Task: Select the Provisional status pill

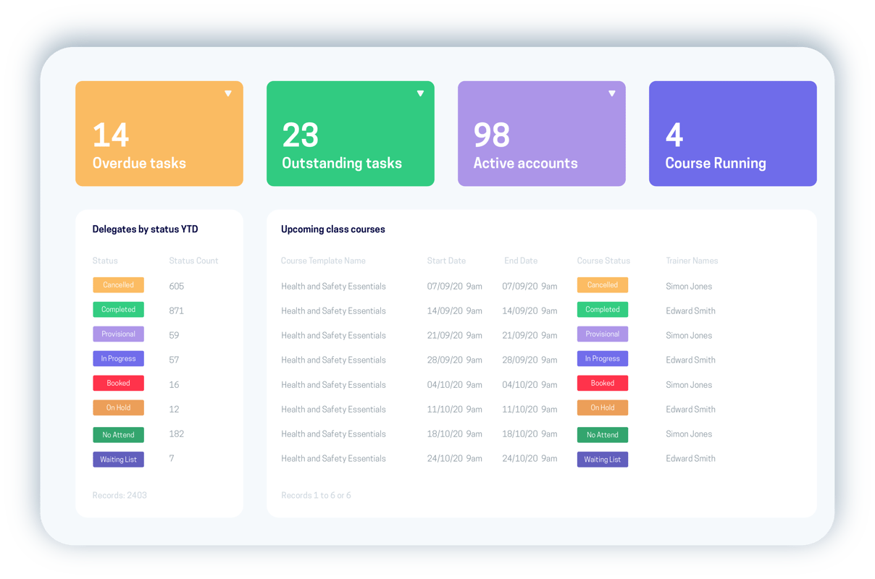Action: [118, 334]
